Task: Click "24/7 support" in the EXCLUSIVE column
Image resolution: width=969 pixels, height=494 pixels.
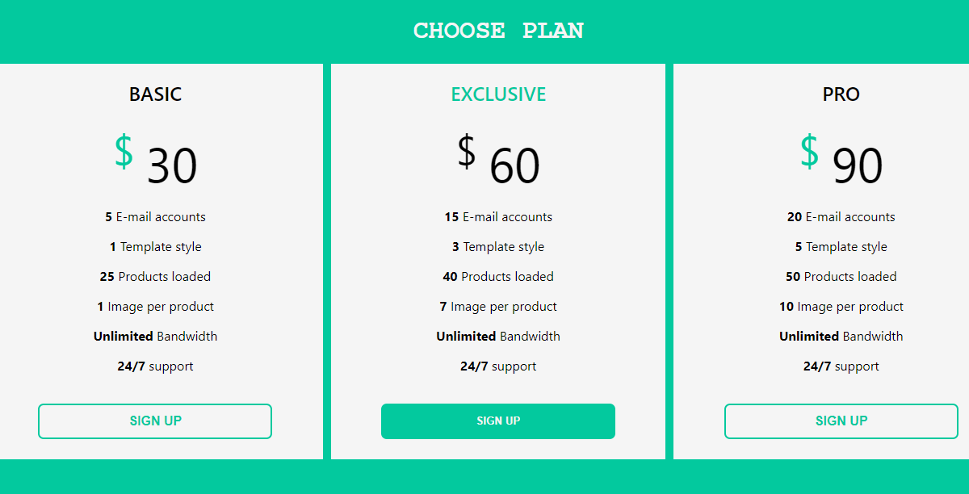Action: point(498,366)
